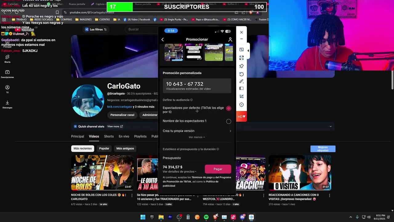Open COMPRAS bookmarks folder
The width and height of the screenshot is (394, 222).
click(64, 19)
